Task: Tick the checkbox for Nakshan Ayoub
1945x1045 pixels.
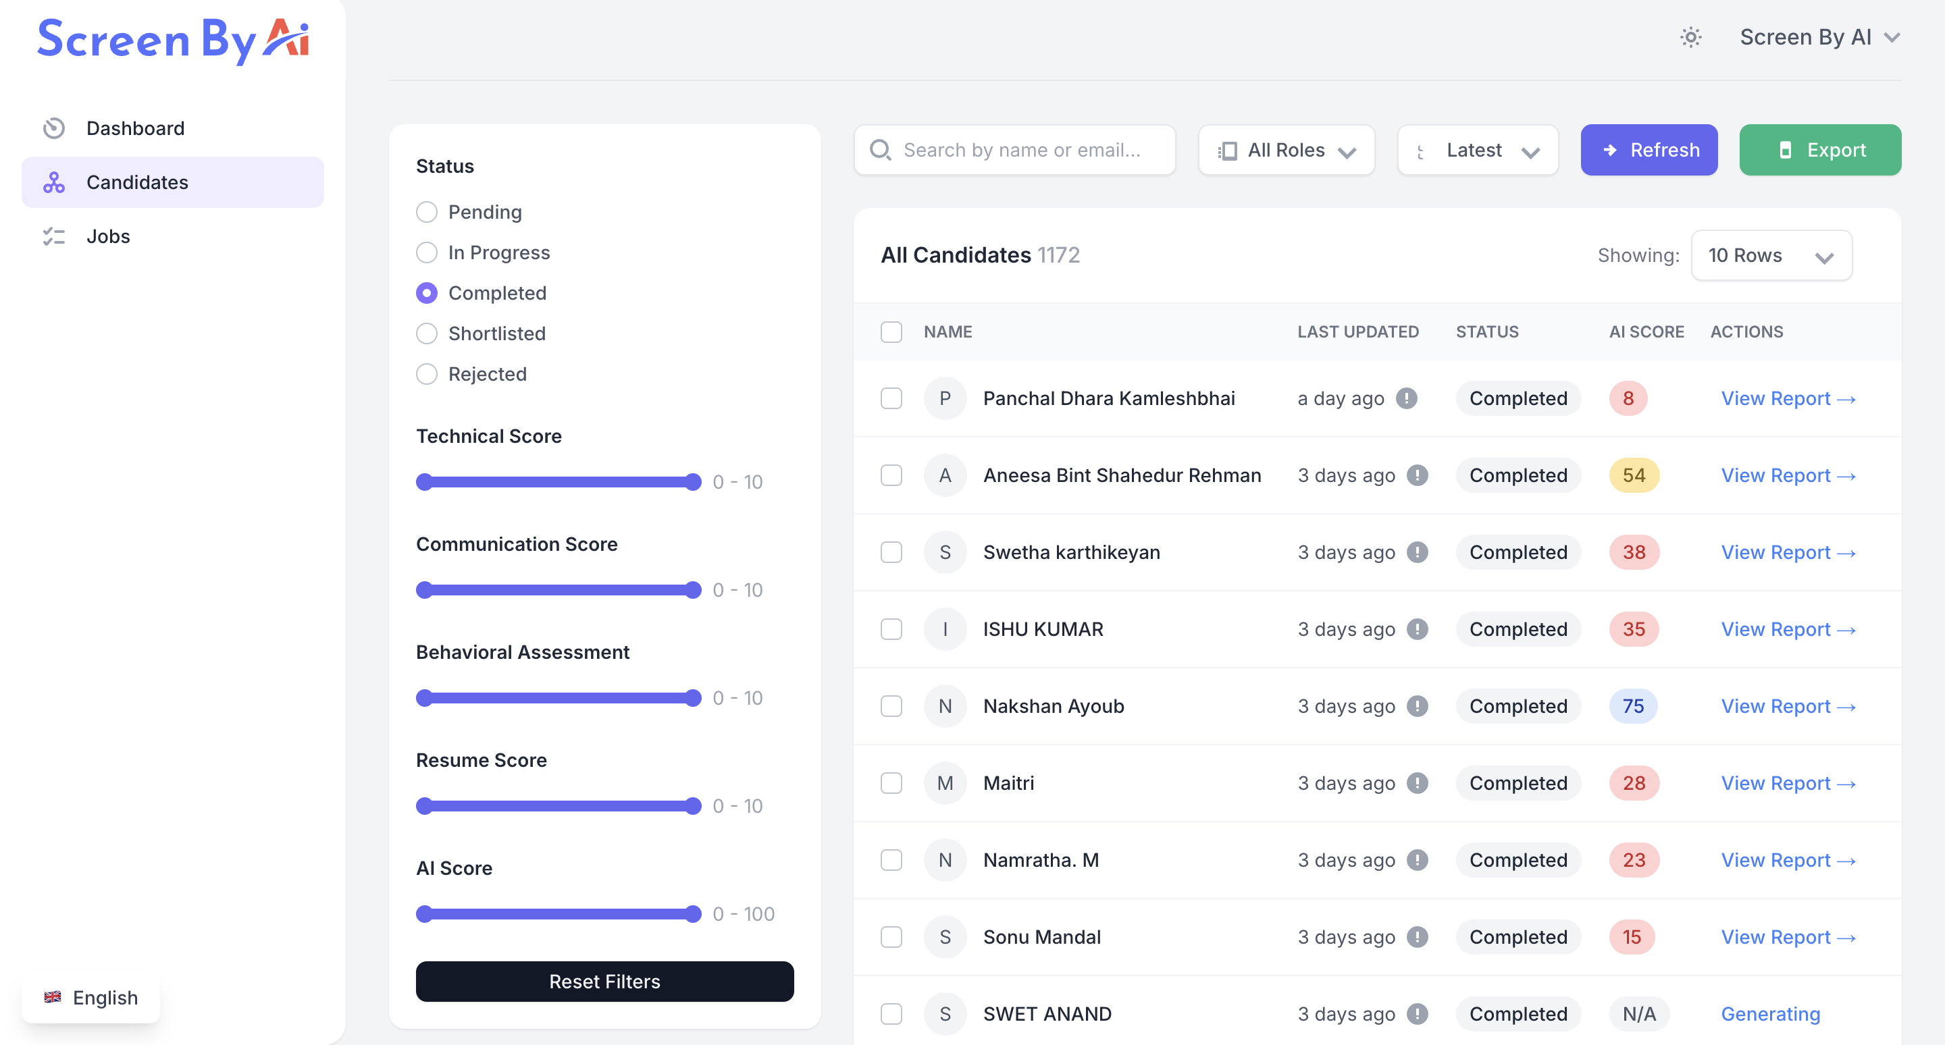Action: [x=891, y=706]
